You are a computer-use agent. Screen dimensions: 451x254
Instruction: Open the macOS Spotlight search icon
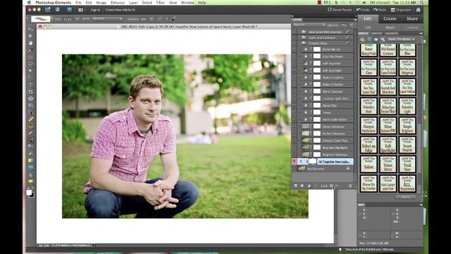(421, 3)
